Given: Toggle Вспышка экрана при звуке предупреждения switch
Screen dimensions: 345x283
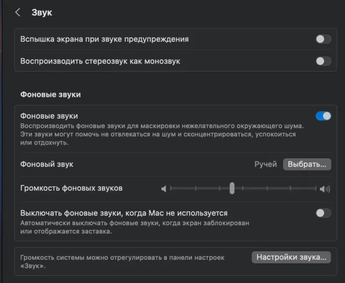Looking at the screenshot, I should 323,39.
